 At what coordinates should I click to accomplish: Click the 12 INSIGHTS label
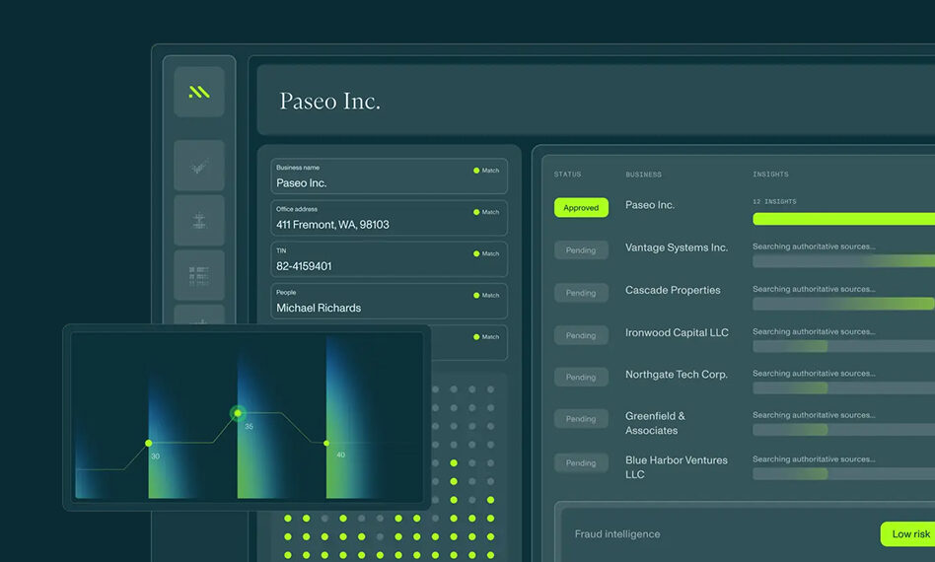click(x=774, y=201)
